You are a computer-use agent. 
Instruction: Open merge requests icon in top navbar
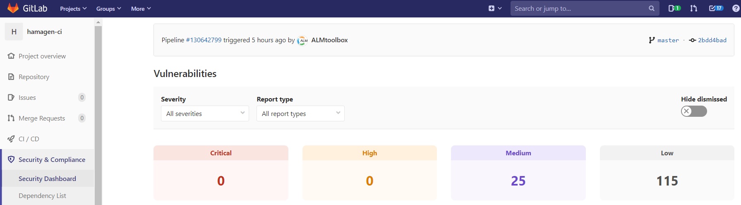[694, 8]
